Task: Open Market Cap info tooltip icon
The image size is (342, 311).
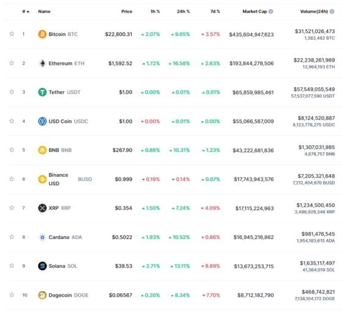Action: [x=271, y=12]
